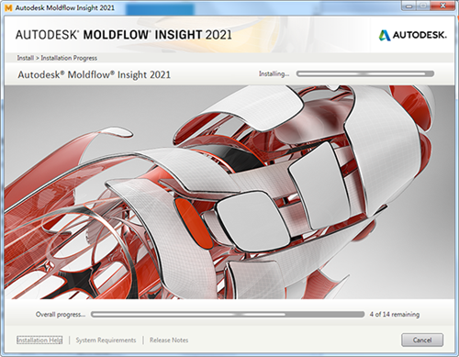Click the 'Installing...' status label
Screen dimensions: 459x357
click(274, 73)
